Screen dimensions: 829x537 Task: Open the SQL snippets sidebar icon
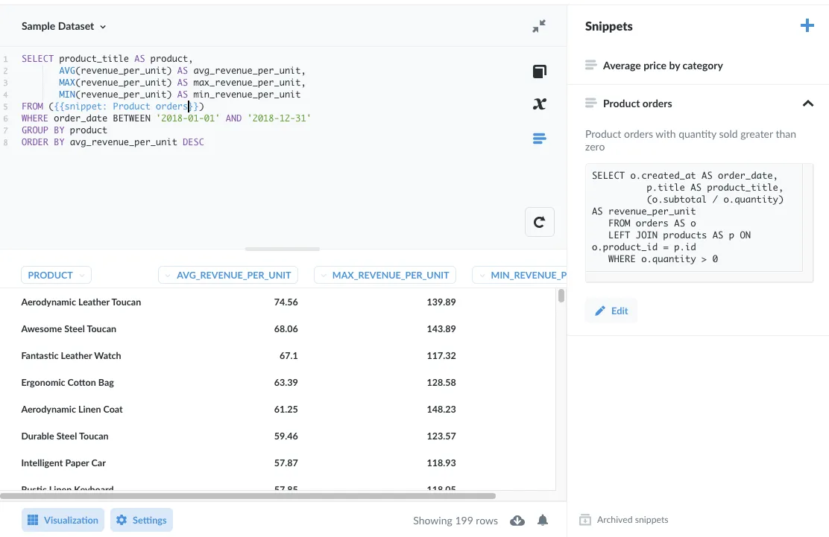click(539, 138)
